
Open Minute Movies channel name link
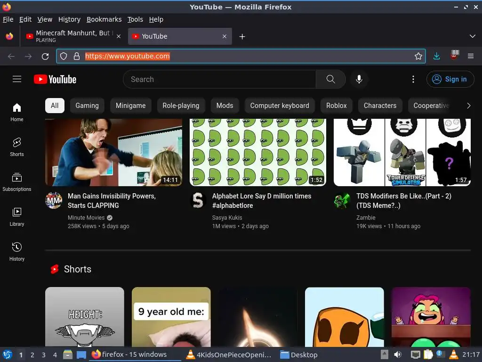(x=86, y=218)
